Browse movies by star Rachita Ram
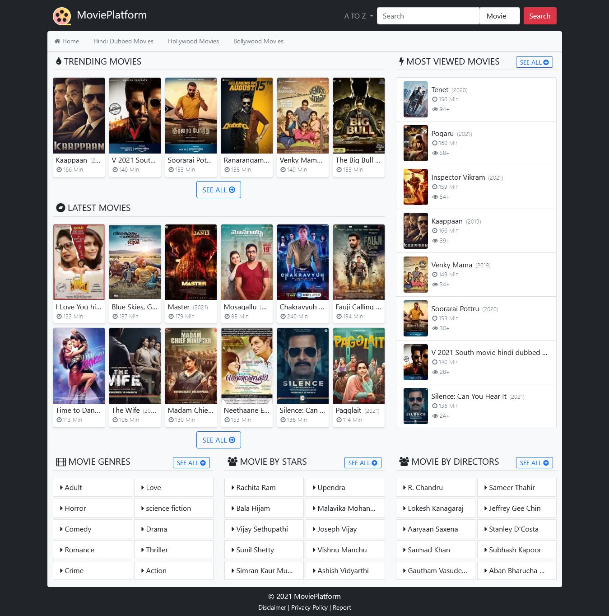 click(x=264, y=487)
